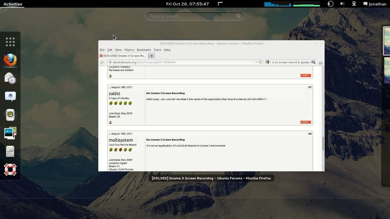390x219 pixels.
Task: Go to Firefox home page icon
Action: pos(321,62)
